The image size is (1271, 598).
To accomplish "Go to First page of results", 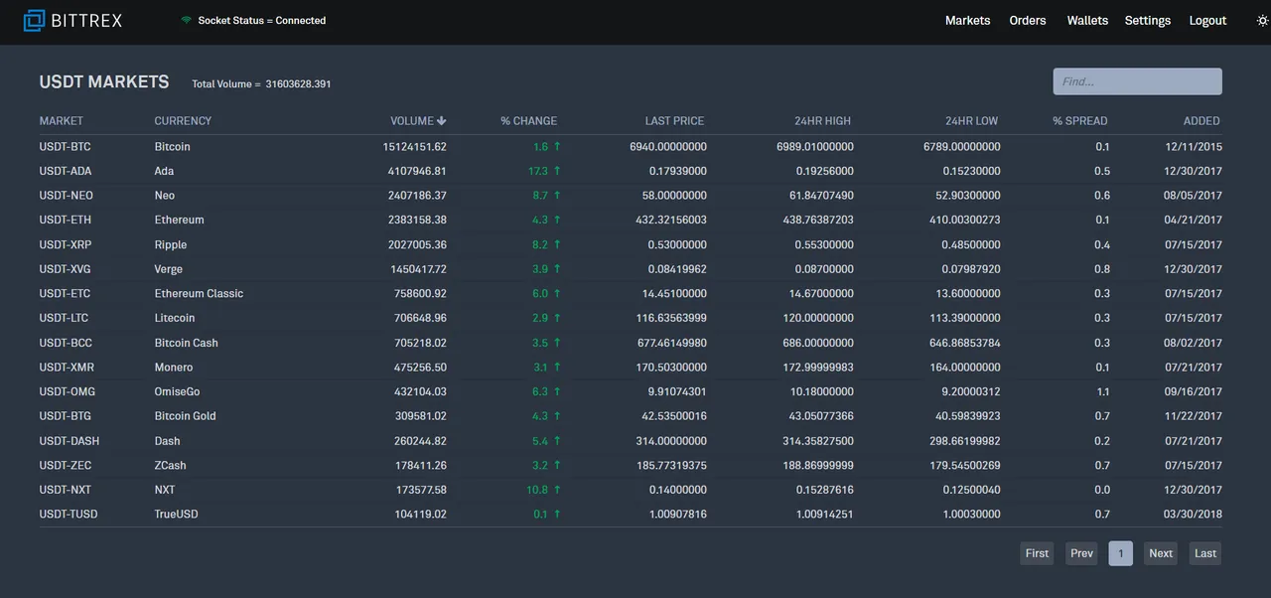I will click(1037, 553).
